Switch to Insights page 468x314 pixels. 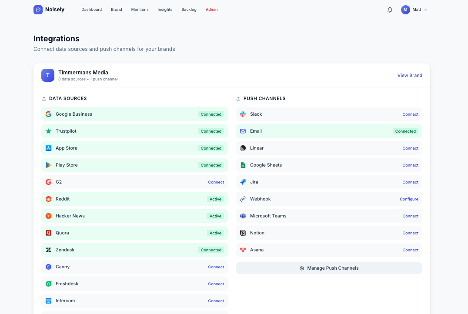[x=165, y=10]
